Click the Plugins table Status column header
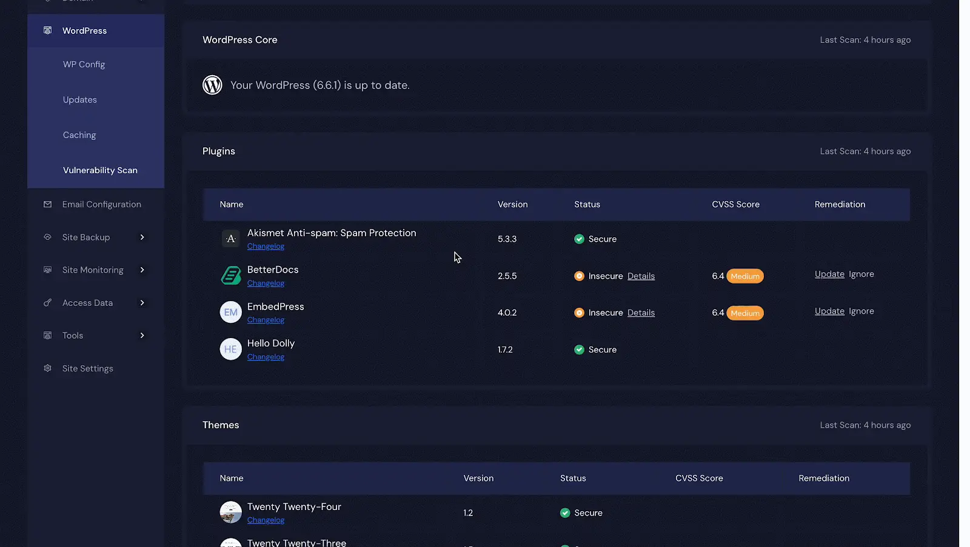This screenshot has width=970, height=547. (x=587, y=204)
